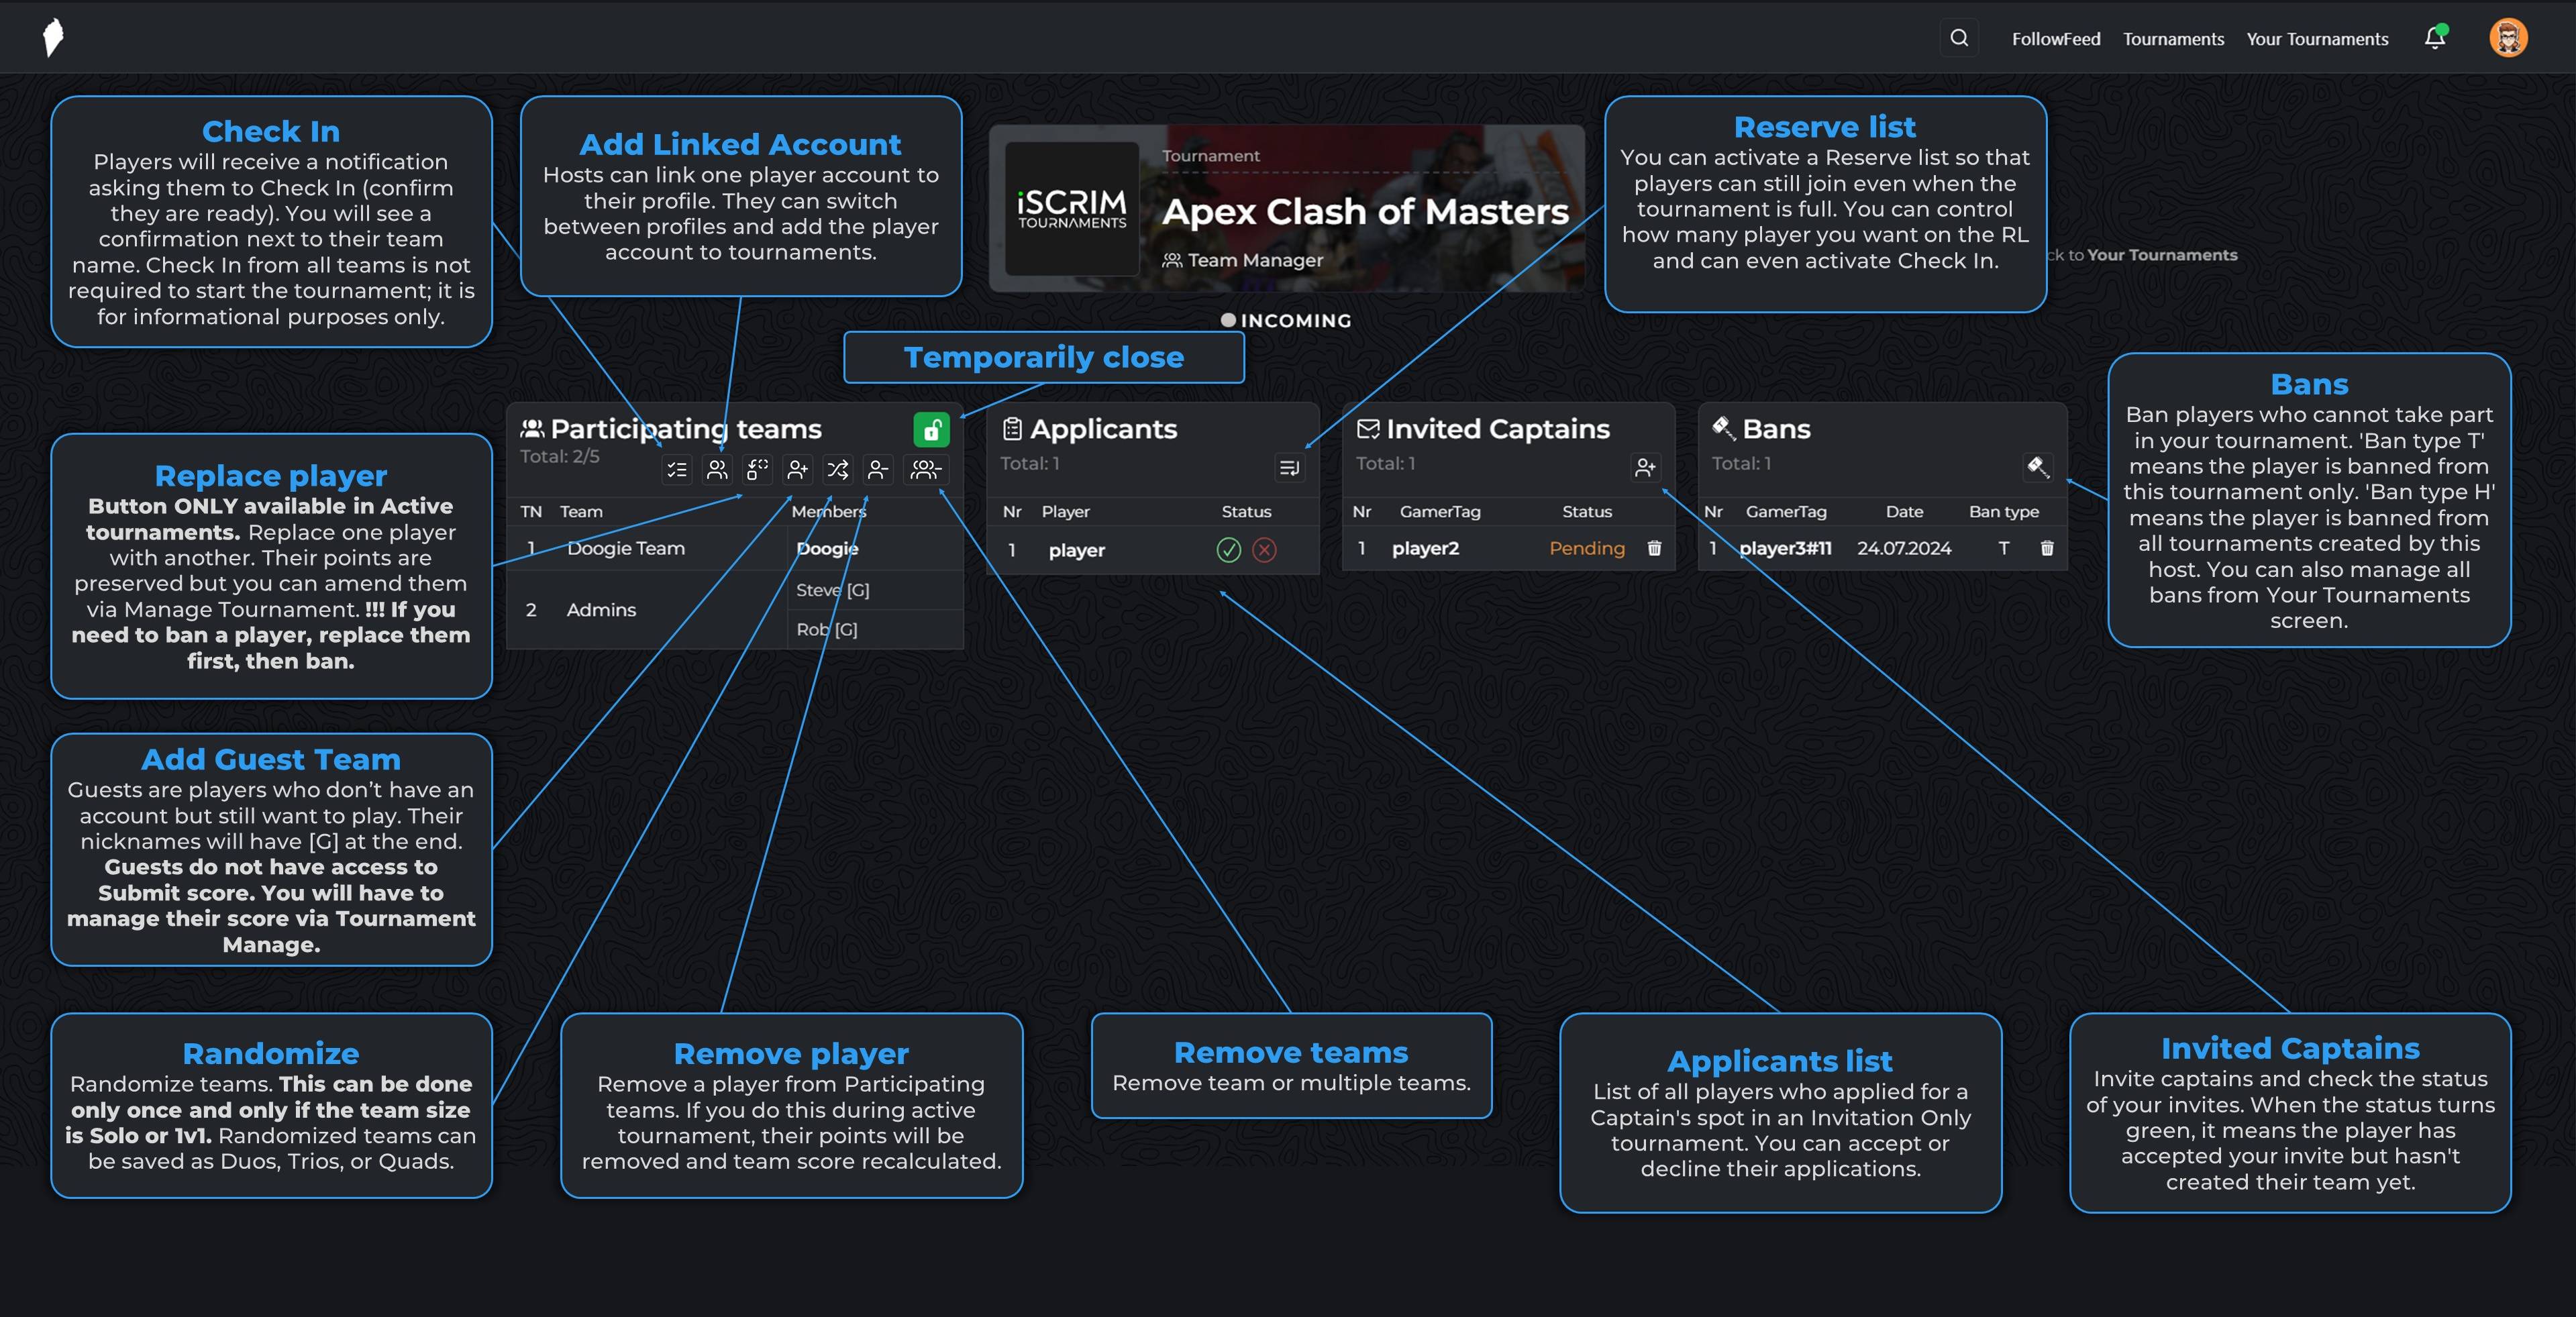Decline applicant player with red X
The height and width of the screenshot is (1317, 2576).
click(x=1264, y=550)
